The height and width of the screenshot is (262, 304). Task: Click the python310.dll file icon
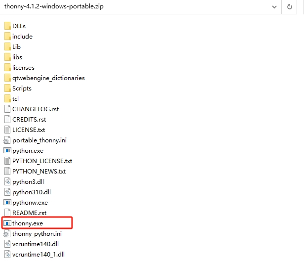pos(7,192)
